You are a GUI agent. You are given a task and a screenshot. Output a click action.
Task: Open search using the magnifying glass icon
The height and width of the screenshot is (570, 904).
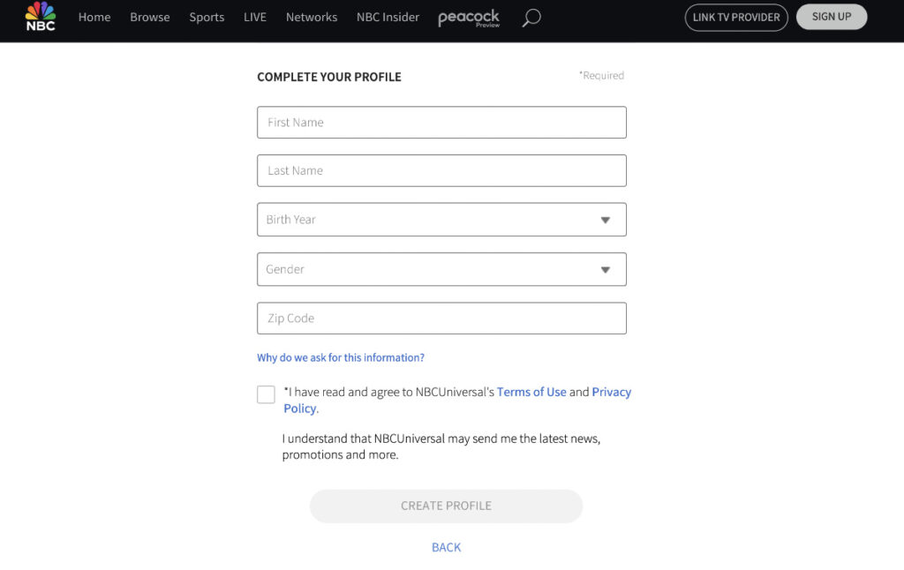tap(530, 17)
